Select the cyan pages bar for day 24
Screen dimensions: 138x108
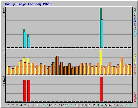(102, 33)
